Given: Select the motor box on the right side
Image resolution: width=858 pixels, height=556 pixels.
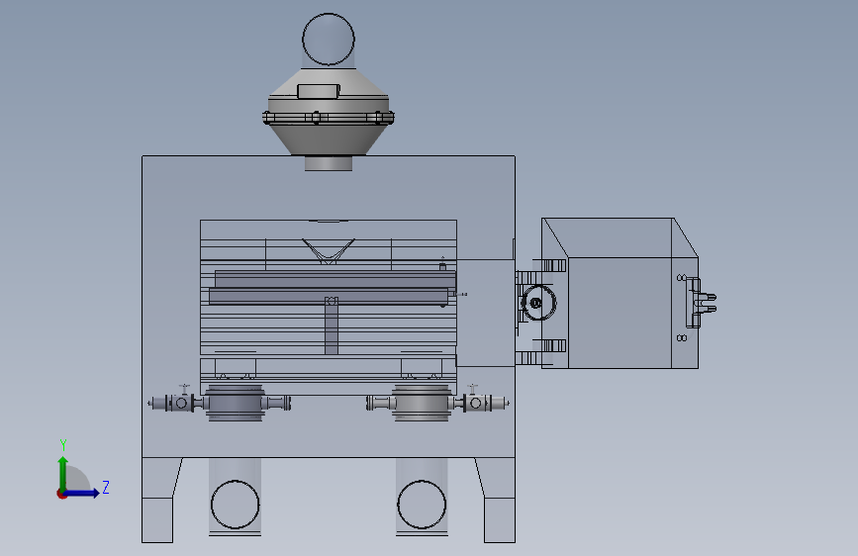Looking at the screenshot, I should [x=620, y=293].
